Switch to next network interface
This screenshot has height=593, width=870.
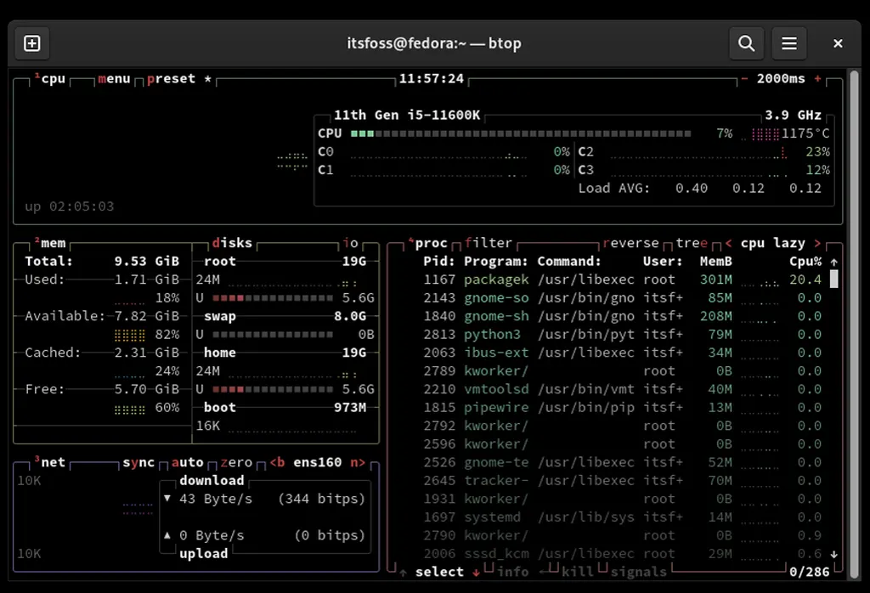[x=359, y=462]
